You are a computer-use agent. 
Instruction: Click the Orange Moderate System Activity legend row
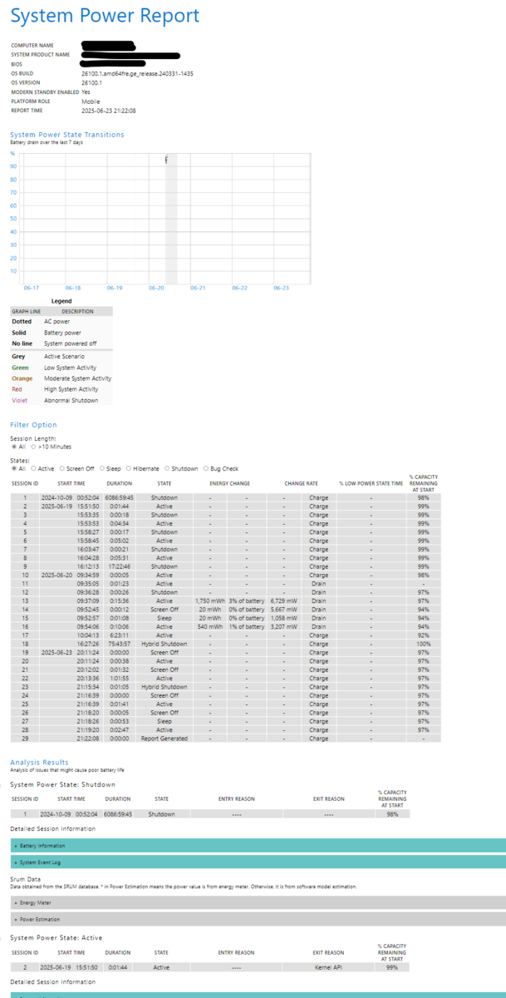(61, 378)
